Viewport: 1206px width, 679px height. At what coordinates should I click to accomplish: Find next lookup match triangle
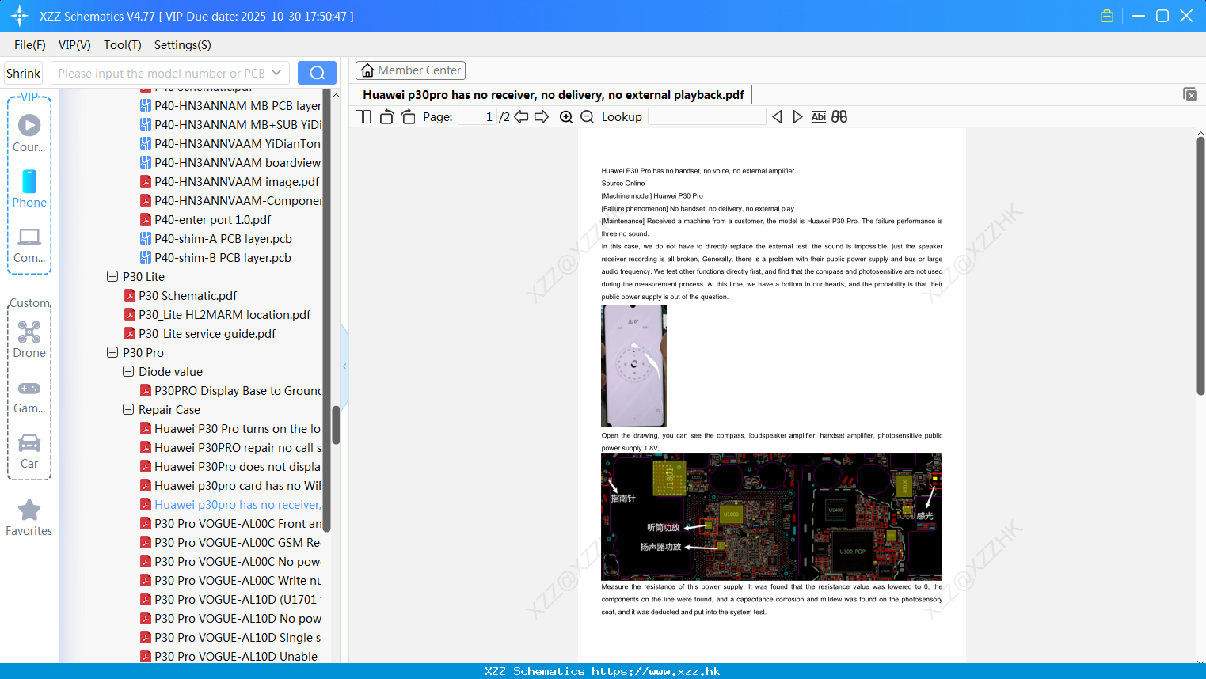click(797, 117)
